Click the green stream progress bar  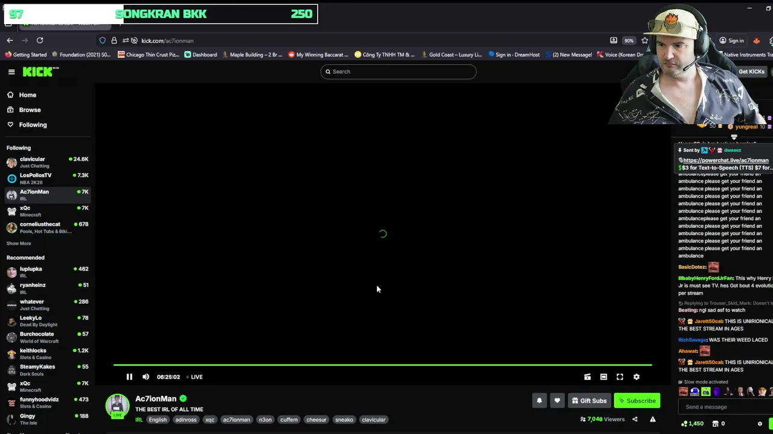tap(382, 365)
